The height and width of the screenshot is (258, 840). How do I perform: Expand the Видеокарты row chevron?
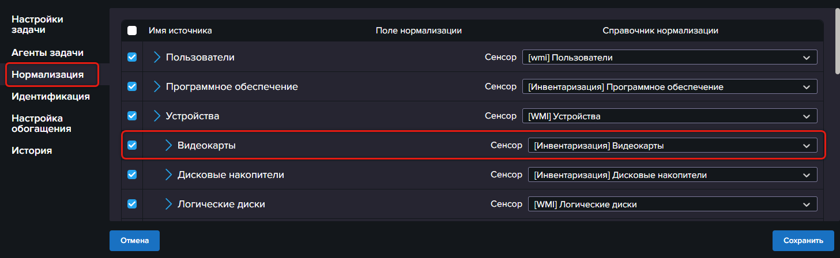tap(168, 145)
